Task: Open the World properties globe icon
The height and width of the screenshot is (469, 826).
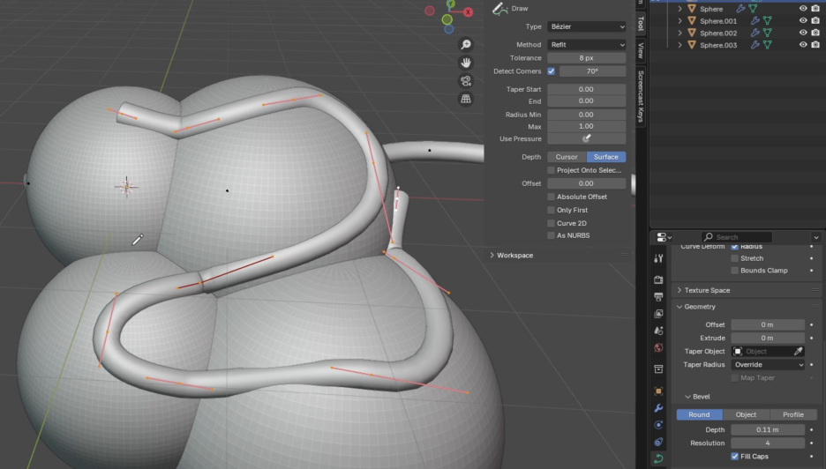Action: 658,347
